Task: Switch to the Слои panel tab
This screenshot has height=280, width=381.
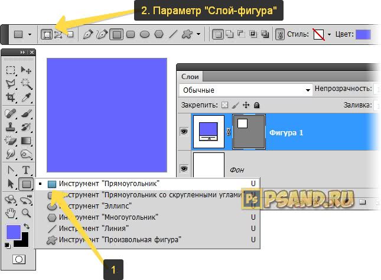Action: (190, 76)
